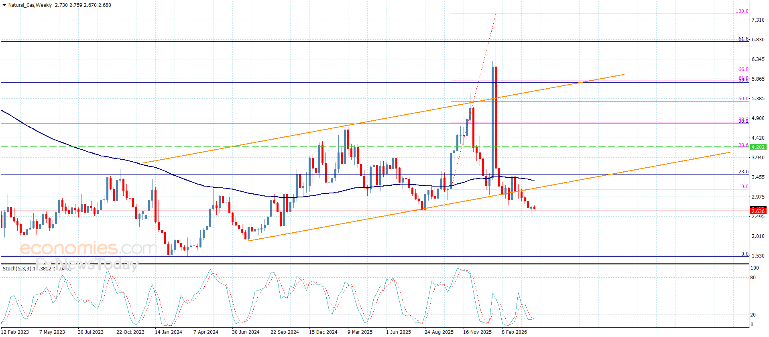Click the Stoch(5,3,3) indicator label

click(17, 268)
